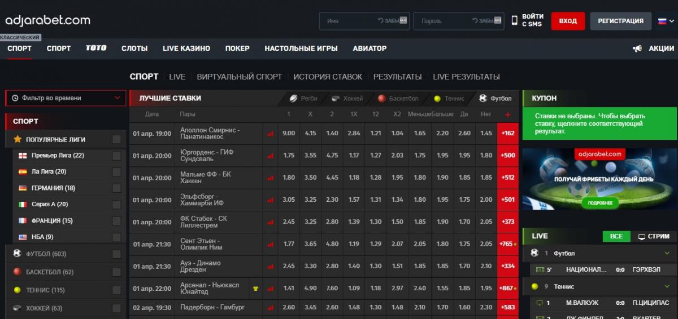Expand +512 more markets for Мальме ФФ
678x319 pixels.
[508, 178]
